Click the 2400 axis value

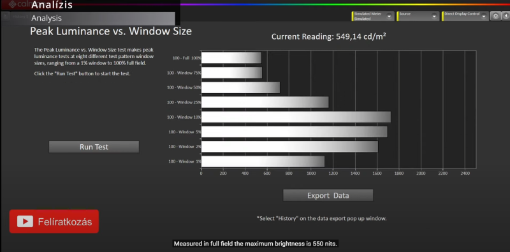click(x=465, y=174)
